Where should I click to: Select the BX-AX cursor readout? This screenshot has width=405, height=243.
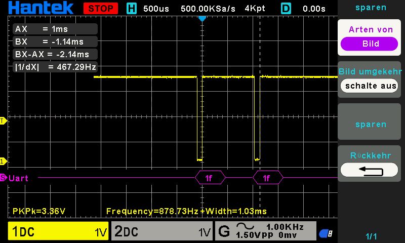pos(55,54)
